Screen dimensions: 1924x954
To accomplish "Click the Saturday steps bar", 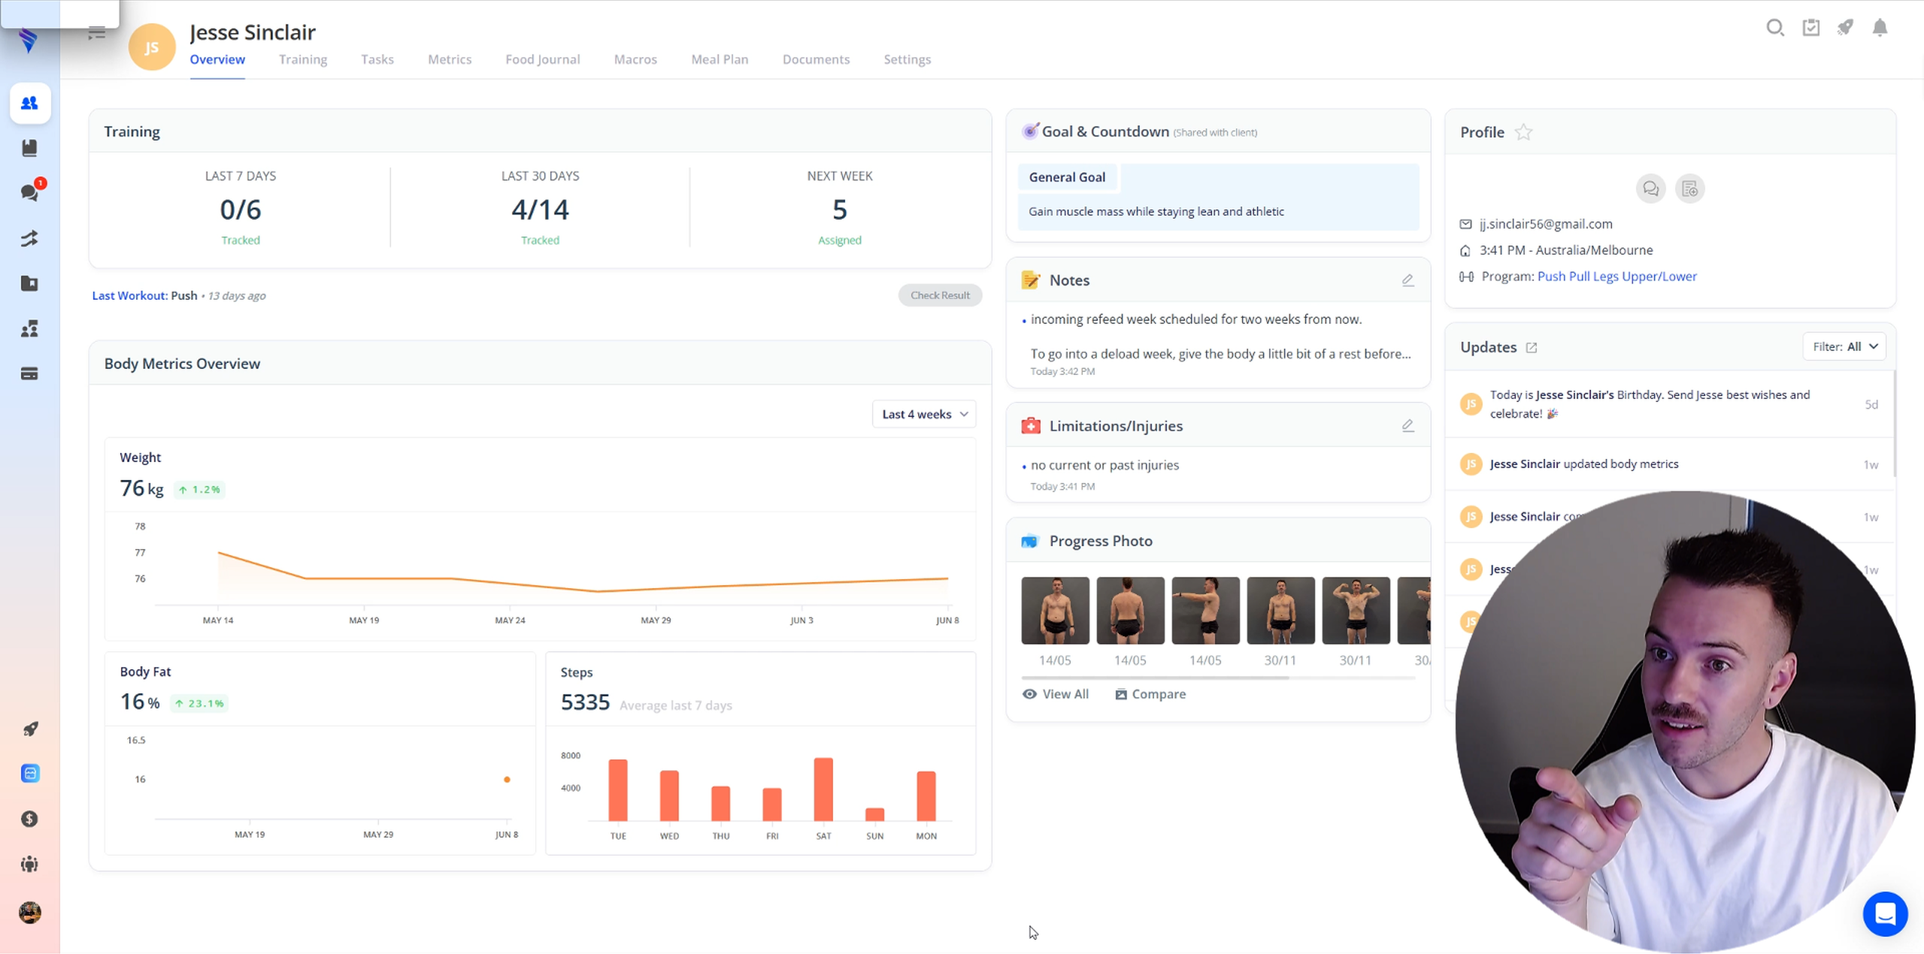I will pos(823,789).
